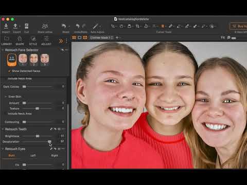Image resolution: width=247 pixels, height=185 pixels.
Task: Reset the Retouch Teeth tool
Action: coord(55,129)
